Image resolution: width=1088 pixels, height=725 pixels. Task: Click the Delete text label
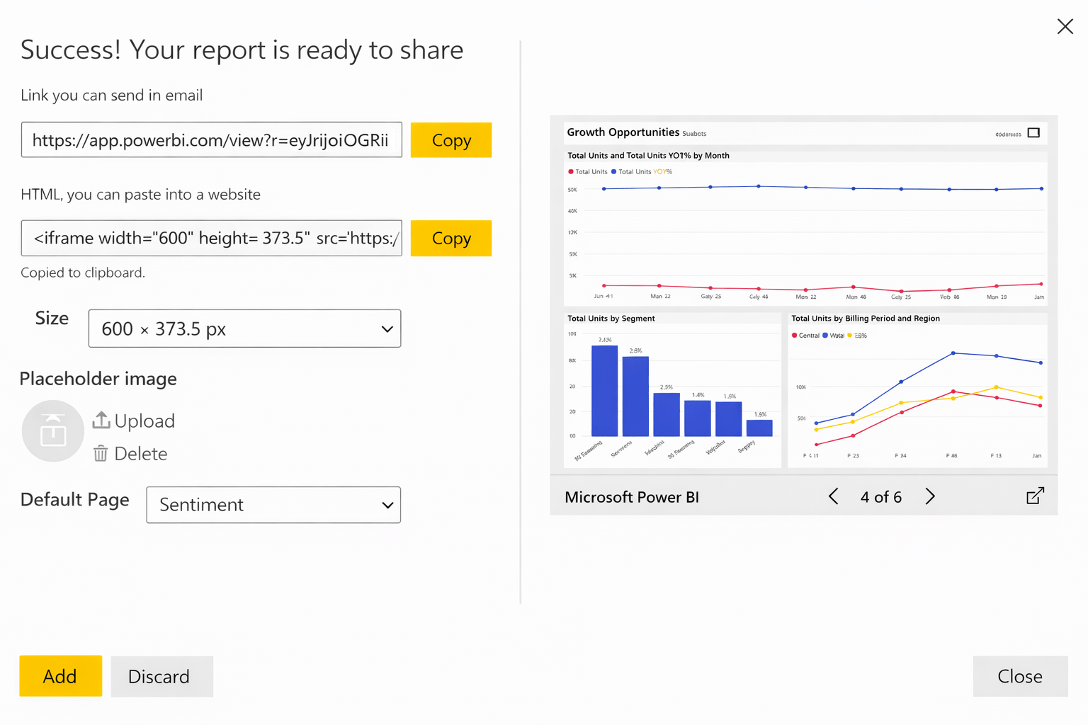(x=141, y=454)
